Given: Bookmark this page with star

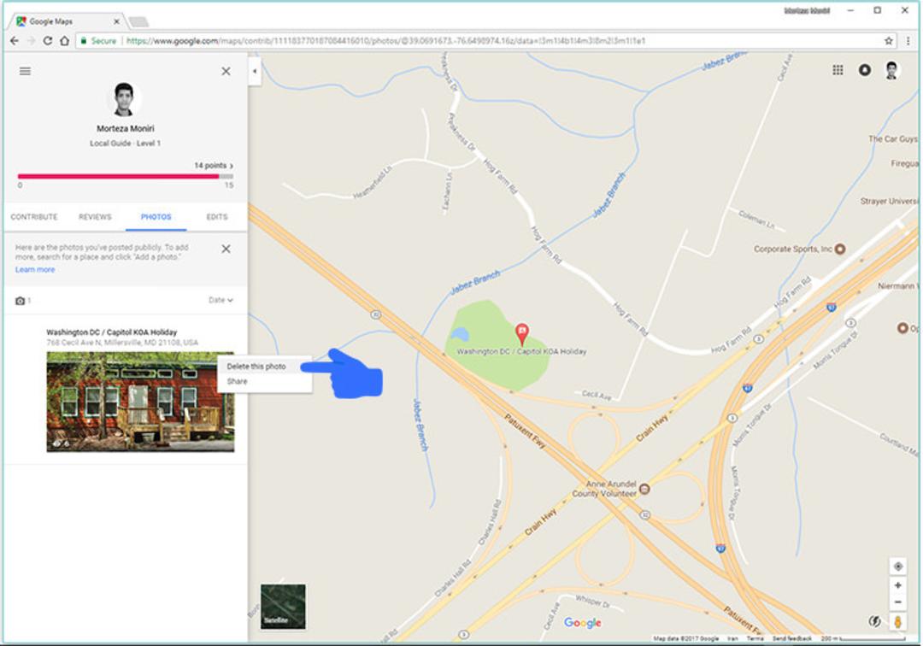Looking at the screenshot, I should point(889,41).
